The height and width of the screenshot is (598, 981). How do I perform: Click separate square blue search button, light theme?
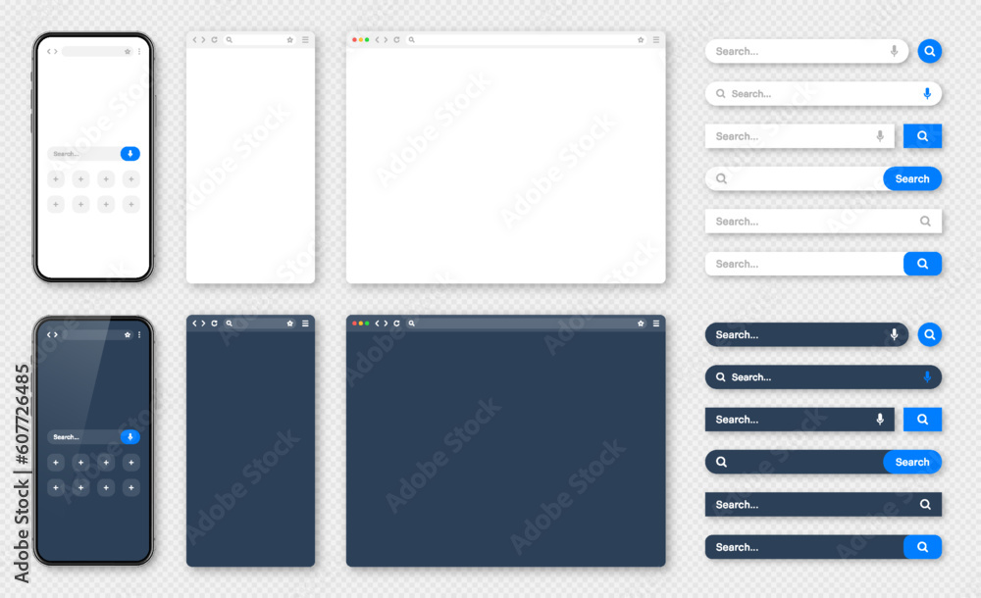(923, 135)
